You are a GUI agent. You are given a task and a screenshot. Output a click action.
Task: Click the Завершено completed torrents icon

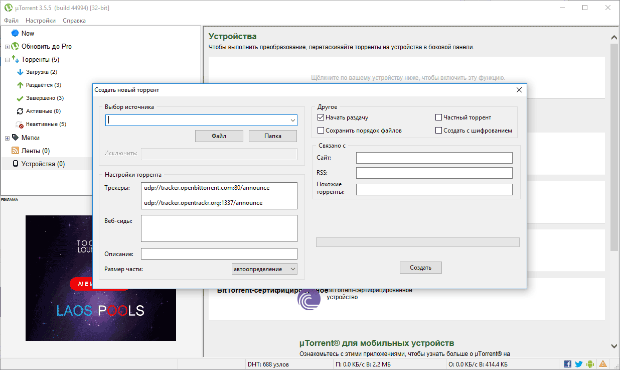(21, 98)
